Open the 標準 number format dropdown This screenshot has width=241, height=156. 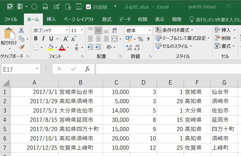[x=150, y=30]
